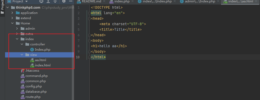This screenshot has height=100, width=260.
Task: Select the controller folder name
Action: [x=38, y=44]
